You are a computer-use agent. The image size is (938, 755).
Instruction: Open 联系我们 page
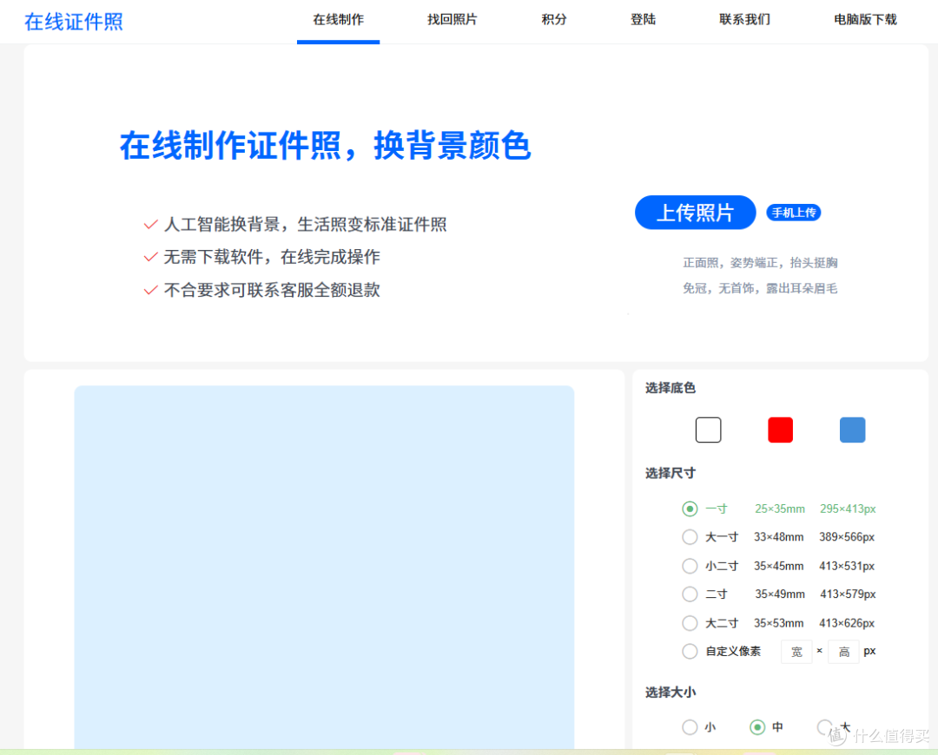tap(745, 20)
